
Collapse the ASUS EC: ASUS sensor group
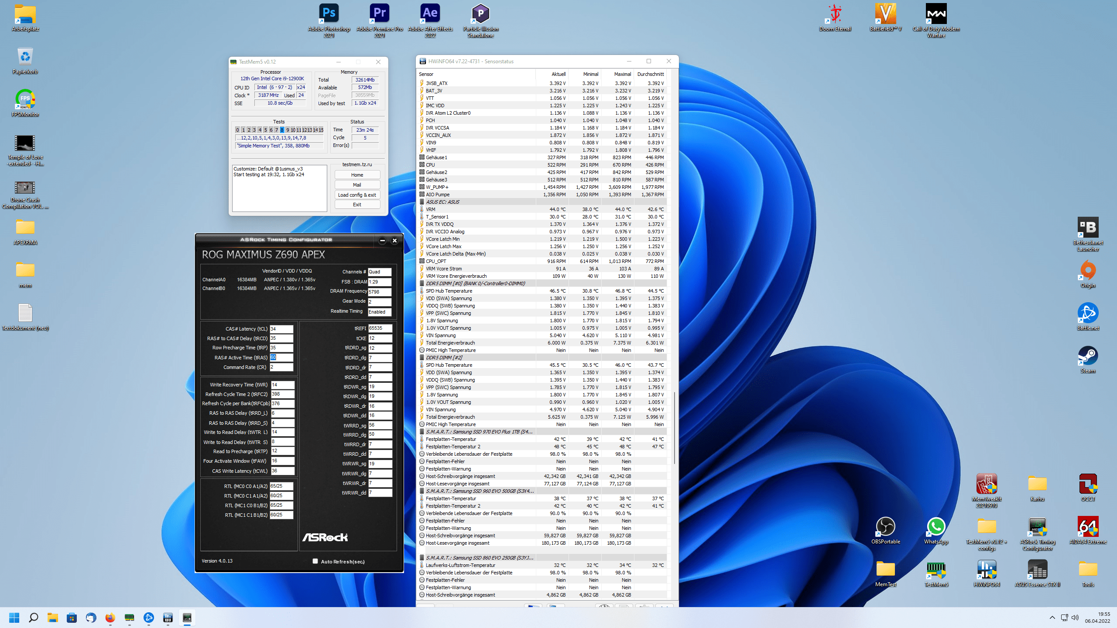click(422, 202)
